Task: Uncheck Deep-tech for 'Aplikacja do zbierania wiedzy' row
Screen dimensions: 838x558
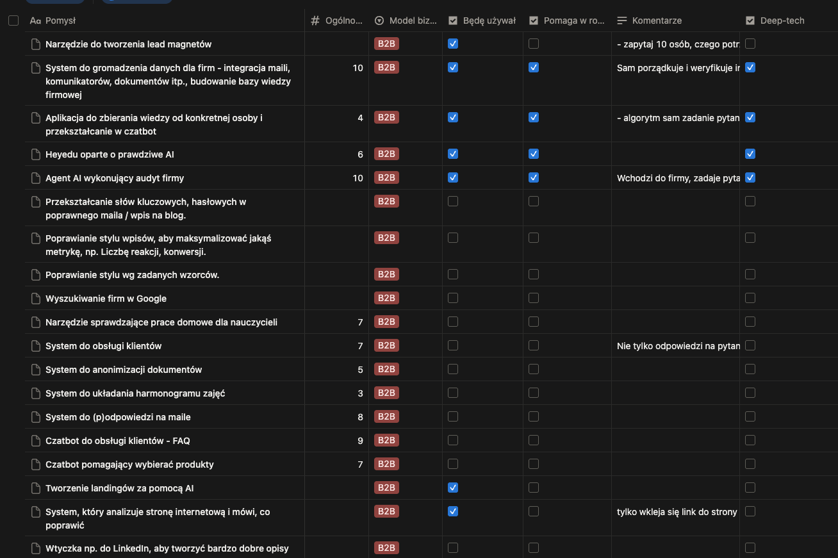Action: click(x=750, y=117)
